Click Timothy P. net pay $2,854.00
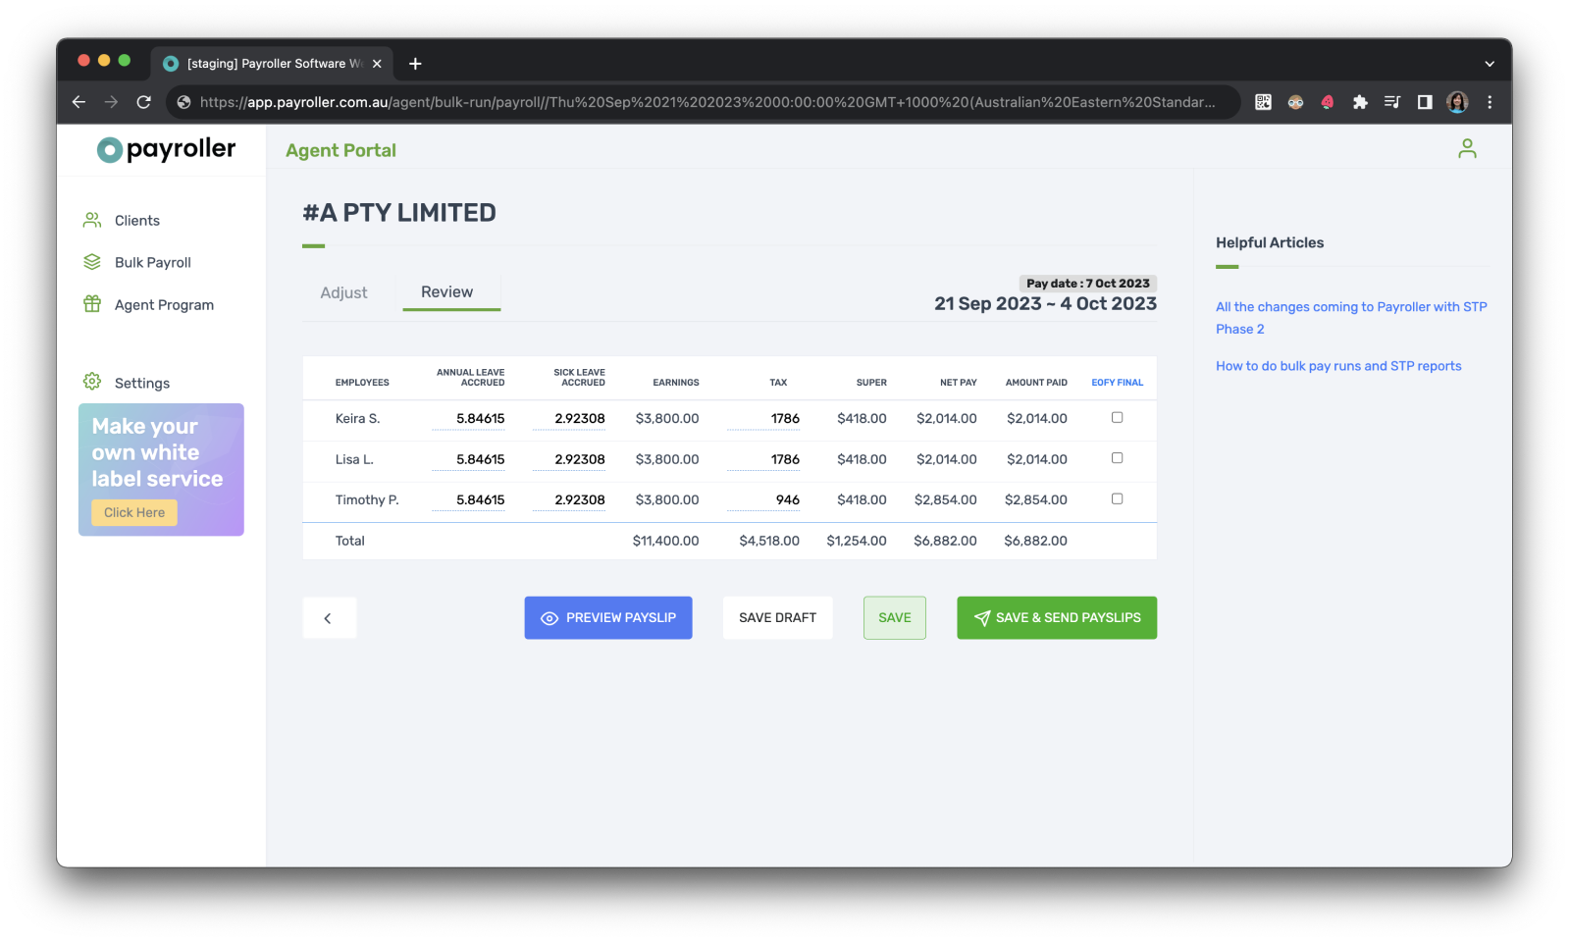This screenshot has height=942, width=1569. (946, 500)
